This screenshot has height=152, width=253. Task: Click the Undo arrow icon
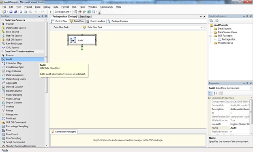(x=36, y=12)
